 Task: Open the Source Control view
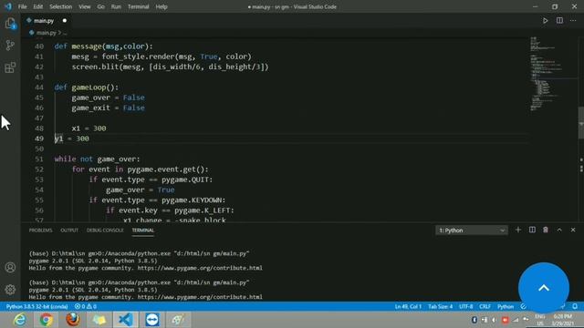[x=10, y=46]
